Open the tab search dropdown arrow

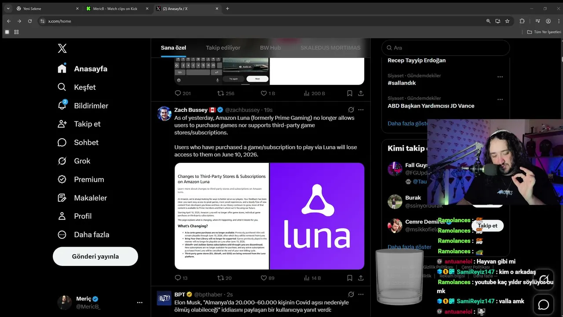8,8
